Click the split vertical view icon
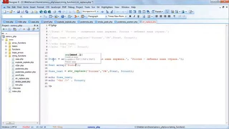Screen dimensions: 229x129 [x=144, y=12]
